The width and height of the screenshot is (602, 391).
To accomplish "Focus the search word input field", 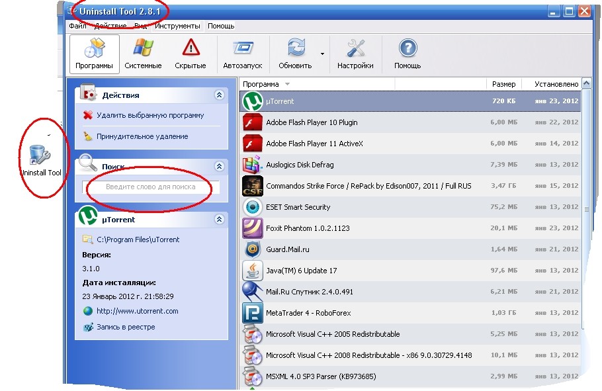I will [151, 187].
